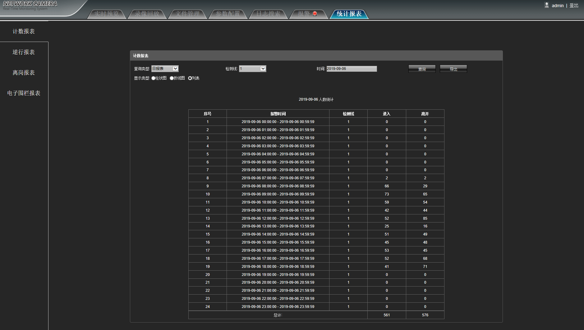584x330 pixels.
Task: Click the 离开 value 85 in row 13
Action: pyautogui.click(x=425, y=218)
